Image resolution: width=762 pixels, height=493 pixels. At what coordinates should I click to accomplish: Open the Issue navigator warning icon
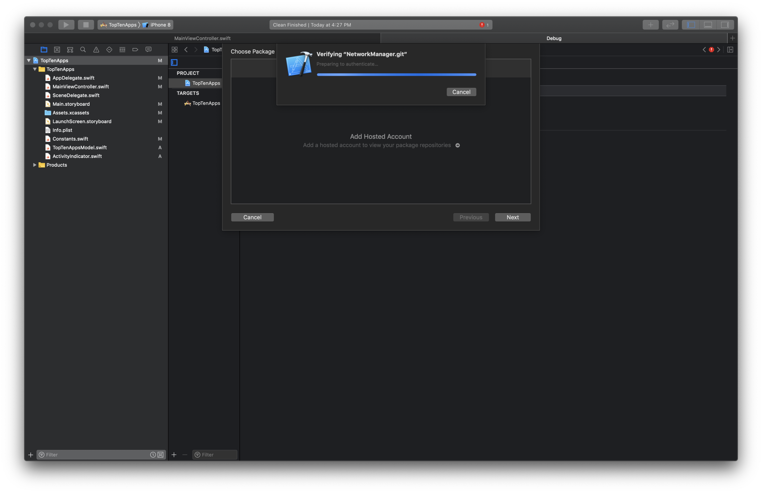[96, 49]
